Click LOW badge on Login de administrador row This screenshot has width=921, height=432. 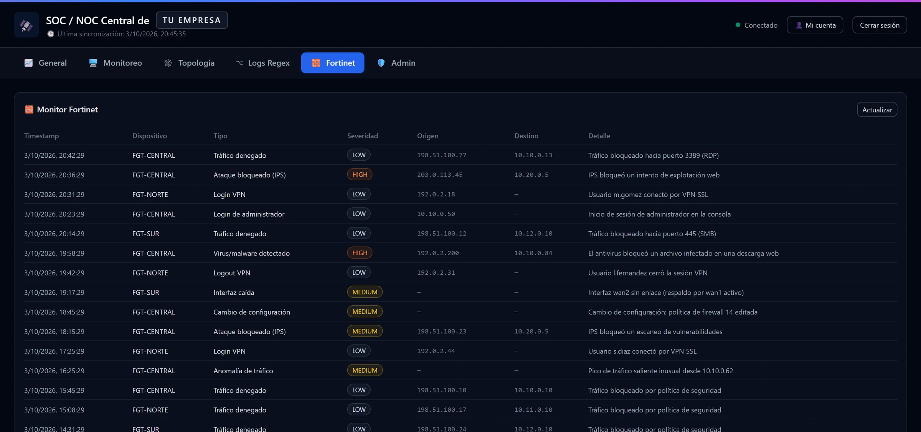[x=359, y=214]
